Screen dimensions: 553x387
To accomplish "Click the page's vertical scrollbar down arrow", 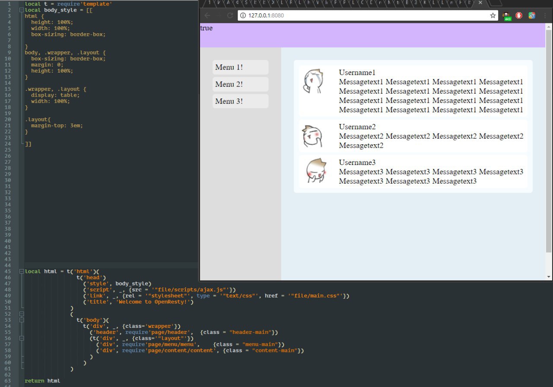I will (549, 276).
